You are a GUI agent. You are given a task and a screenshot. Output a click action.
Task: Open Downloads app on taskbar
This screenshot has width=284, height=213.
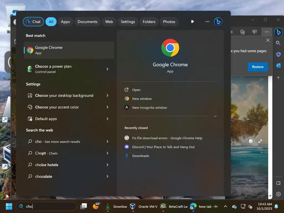[116, 206]
